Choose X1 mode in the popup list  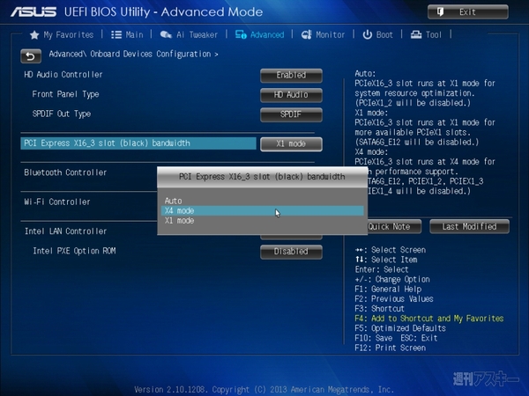tap(263, 221)
